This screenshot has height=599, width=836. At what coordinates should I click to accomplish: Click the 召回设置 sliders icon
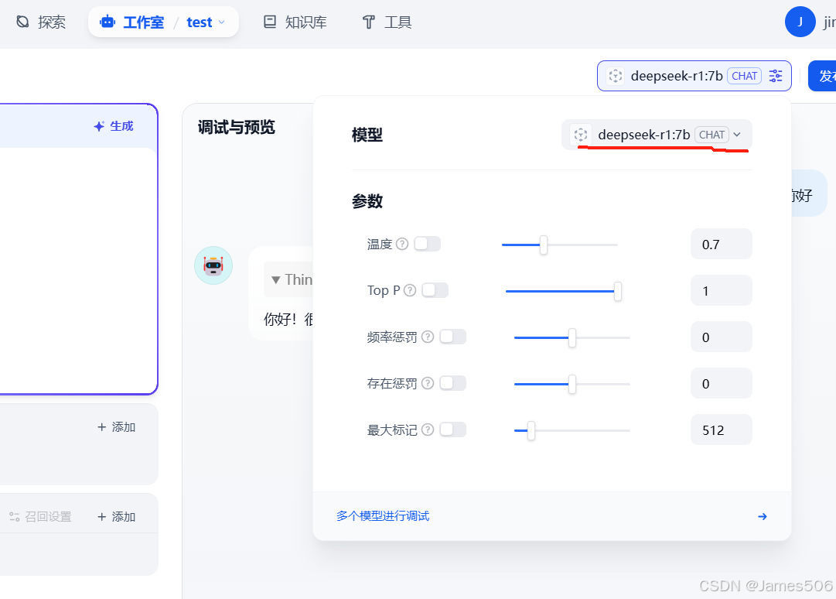tap(15, 517)
